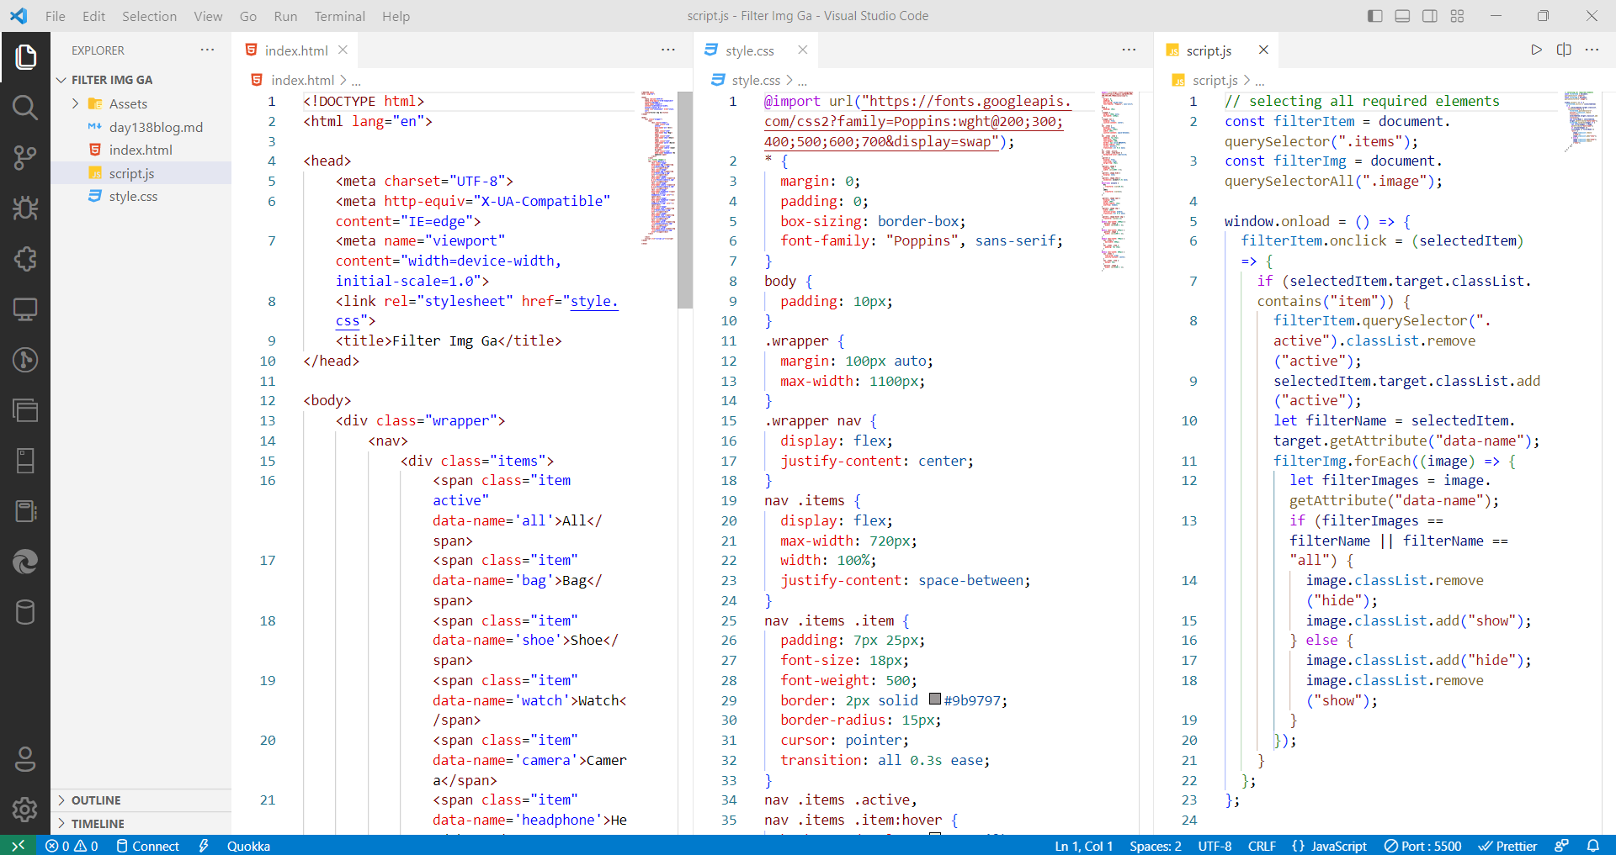
Task: Expand the Assets folder
Action: (x=141, y=103)
